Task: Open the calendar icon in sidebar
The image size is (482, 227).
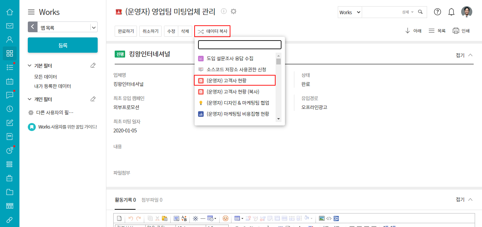Action: tap(10, 81)
